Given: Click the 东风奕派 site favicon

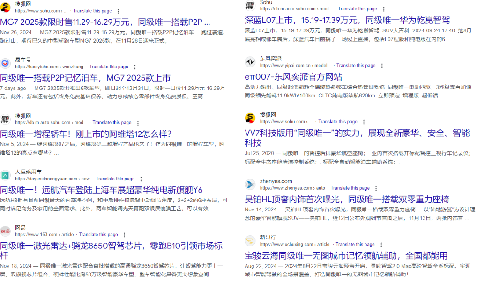Looking at the screenshot, I should 250,62.
